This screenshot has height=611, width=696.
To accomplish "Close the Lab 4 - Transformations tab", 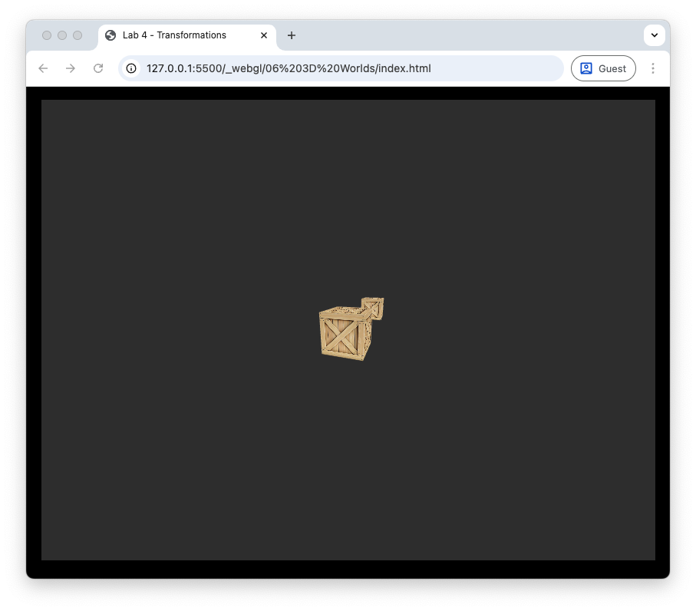I will pyautogui.click(x=264, y=35).
